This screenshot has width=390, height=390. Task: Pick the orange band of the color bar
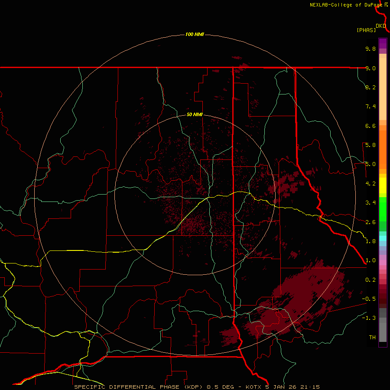pos(383,149)
